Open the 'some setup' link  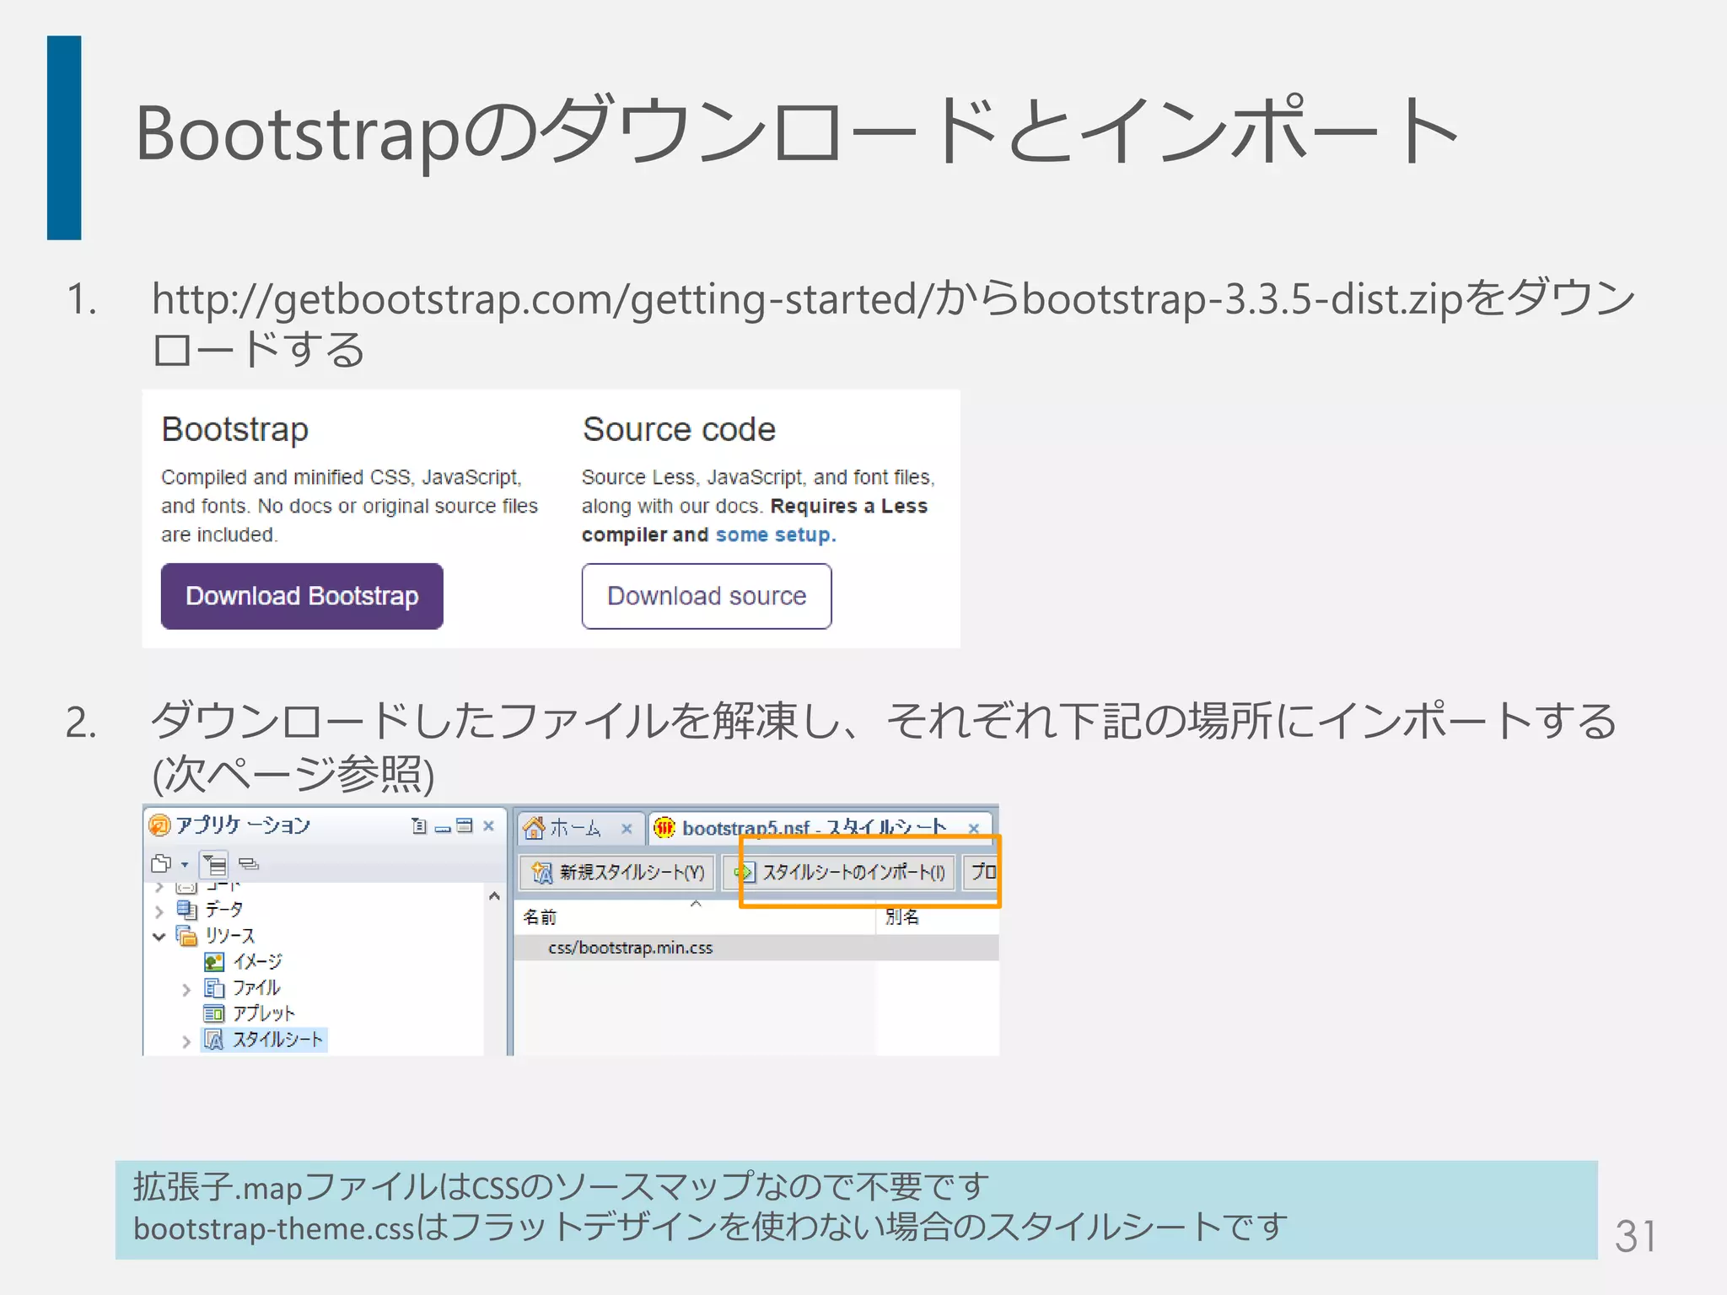776,535
